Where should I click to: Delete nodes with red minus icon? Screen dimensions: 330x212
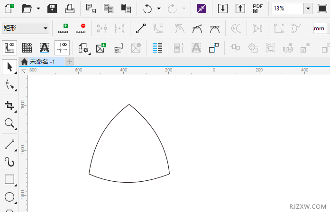[x=81, y=28]
